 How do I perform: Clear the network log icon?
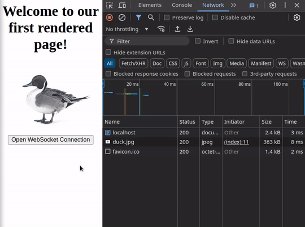[122, 18]
